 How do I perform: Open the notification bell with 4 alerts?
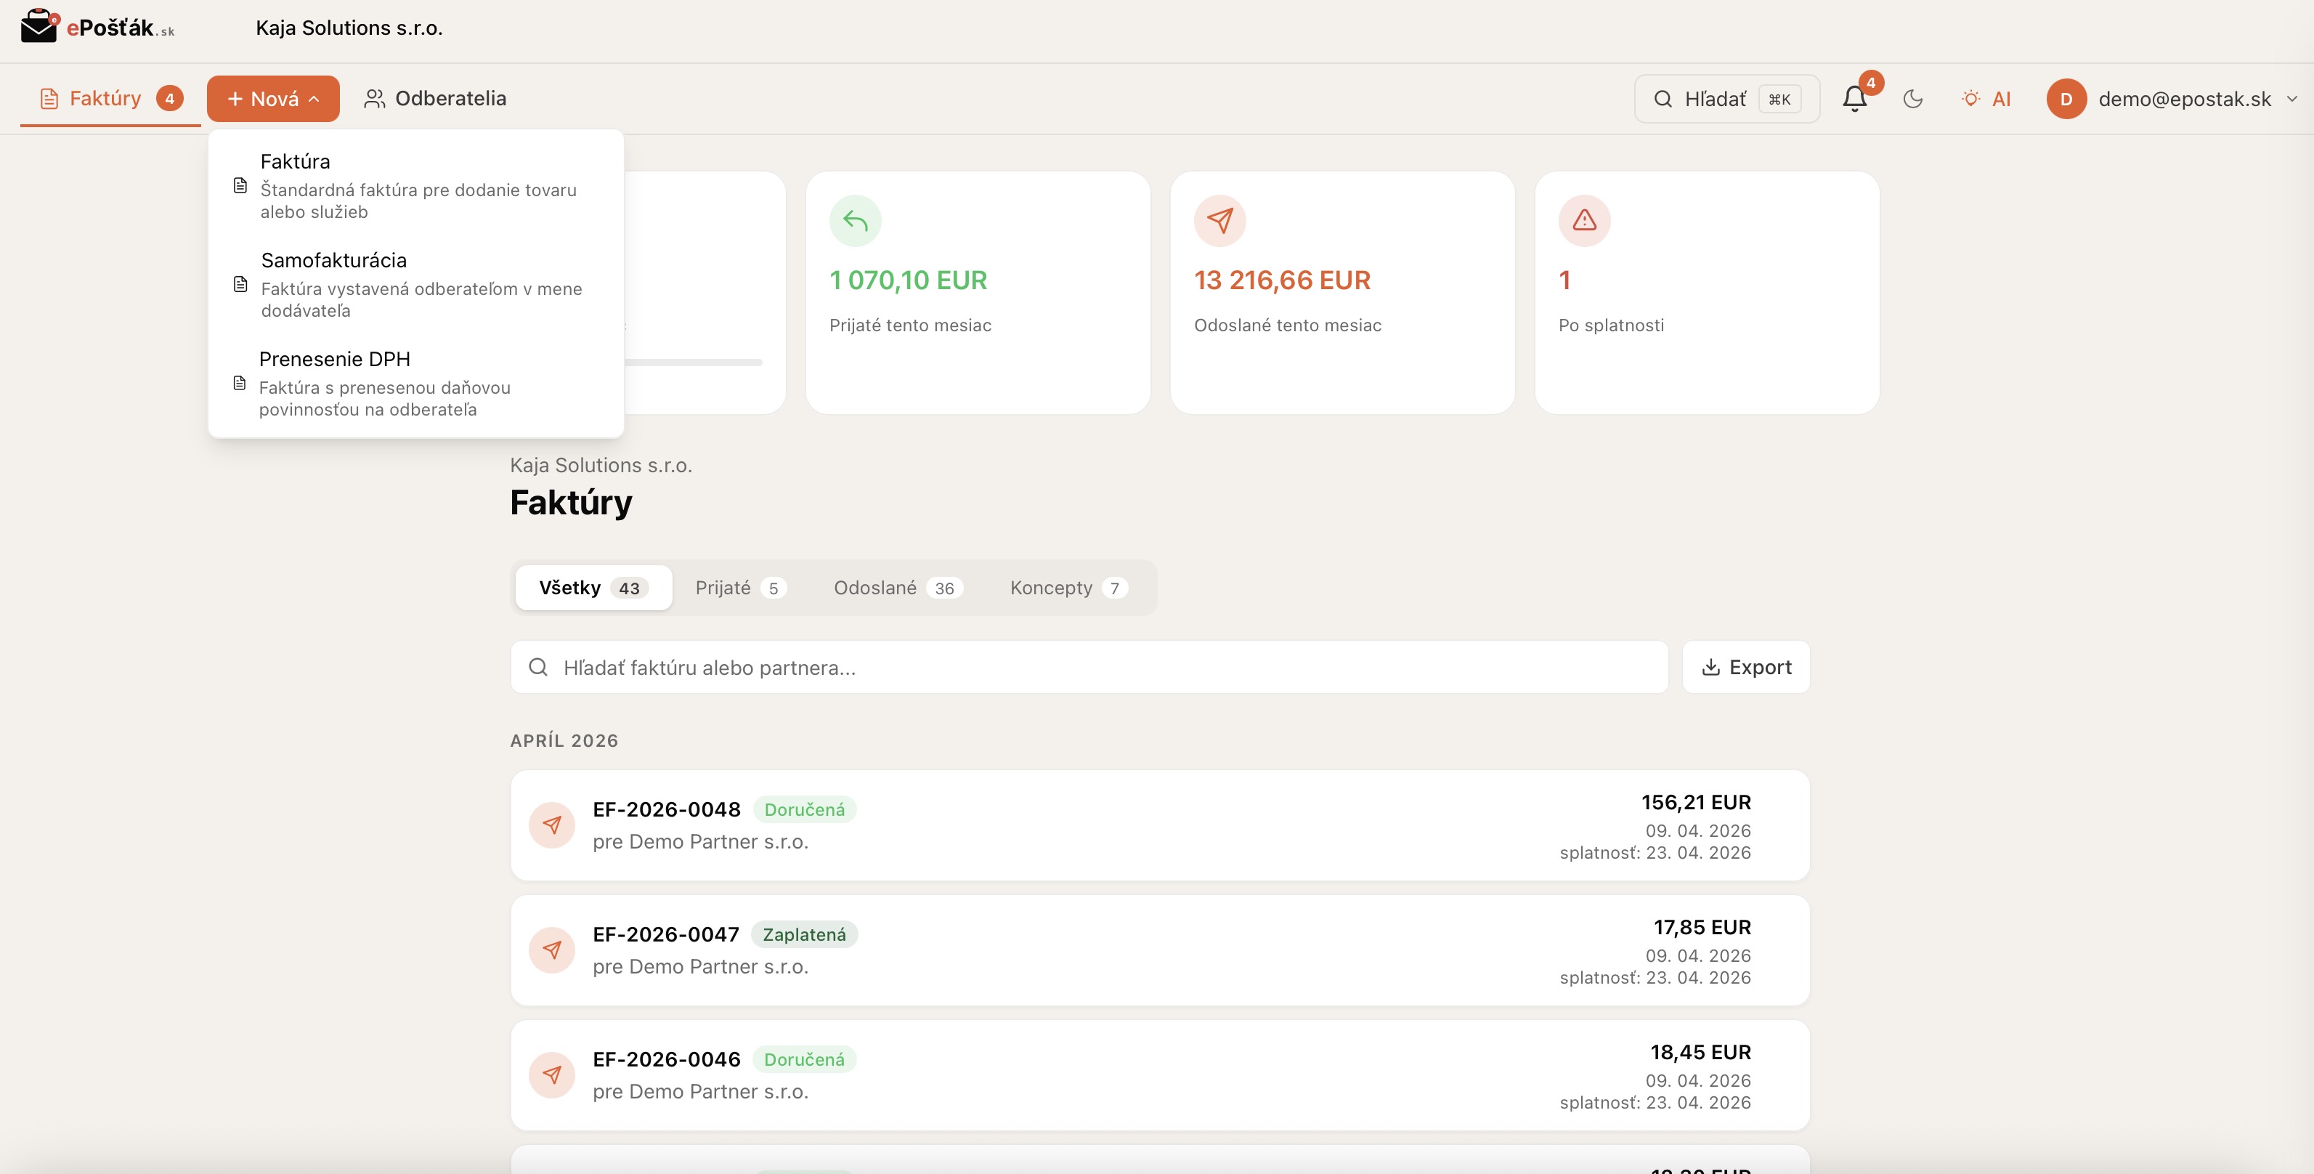tap(1854, 99)
